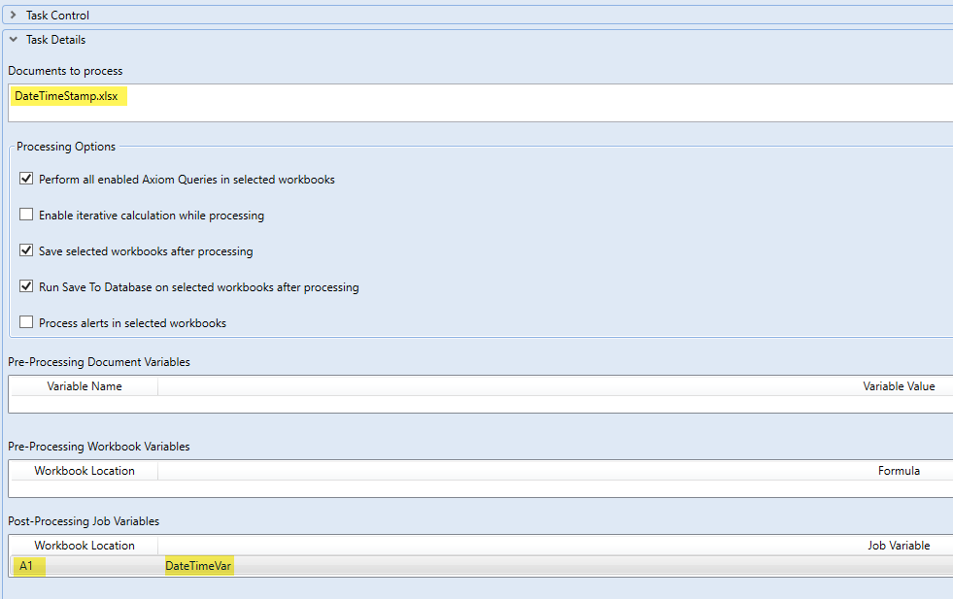953x599 pixels.
Task: Click the empty cell under Formula
Action: [554, 488]
